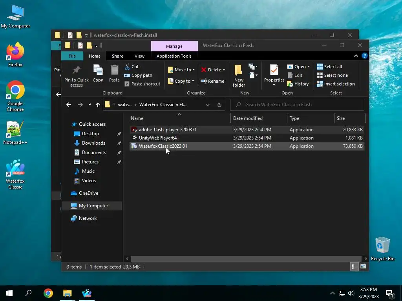Select My Computer desktop icon

[x=15, y=16]
